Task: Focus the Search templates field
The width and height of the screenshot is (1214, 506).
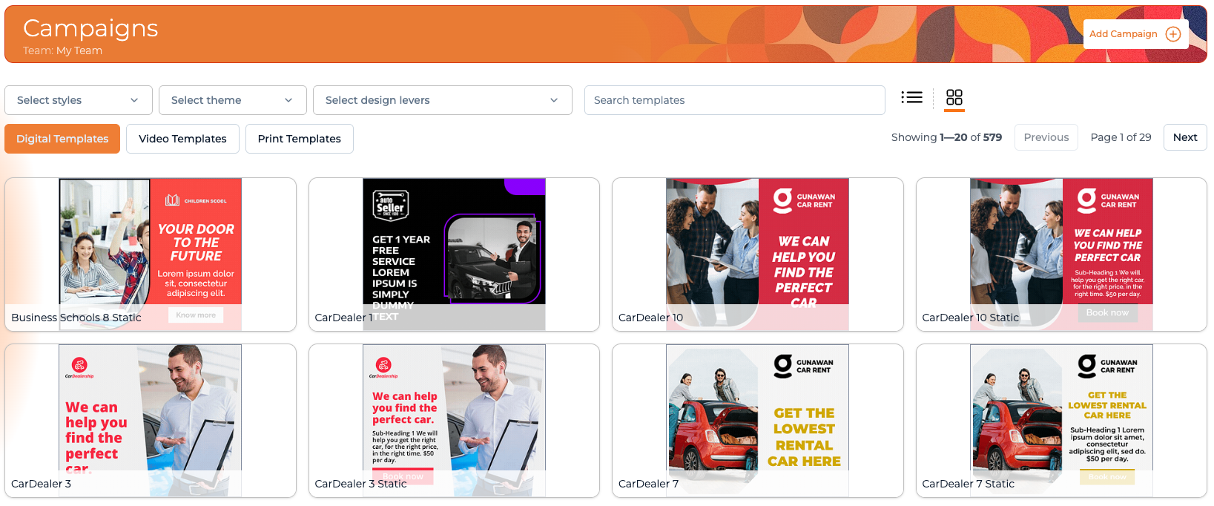Action: click(x=735, y=100)
